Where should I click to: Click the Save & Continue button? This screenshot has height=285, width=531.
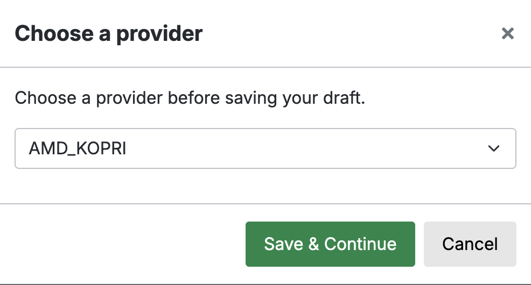[x=330, y=244]
